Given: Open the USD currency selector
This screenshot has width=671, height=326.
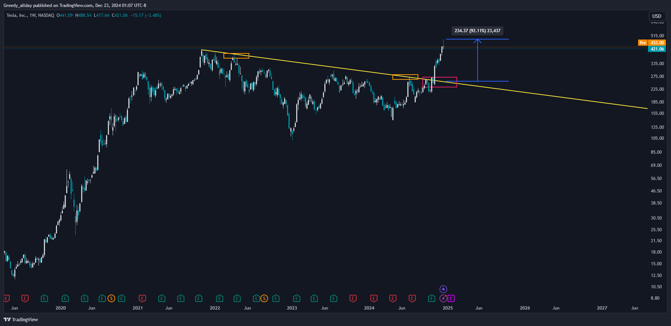Looking at the screenshot, I should pyautogui.click(x=657, y=16).
